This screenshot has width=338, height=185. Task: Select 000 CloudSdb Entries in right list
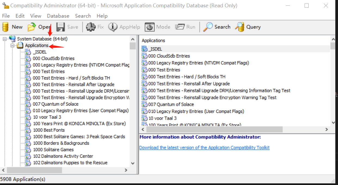coord(169,56)
